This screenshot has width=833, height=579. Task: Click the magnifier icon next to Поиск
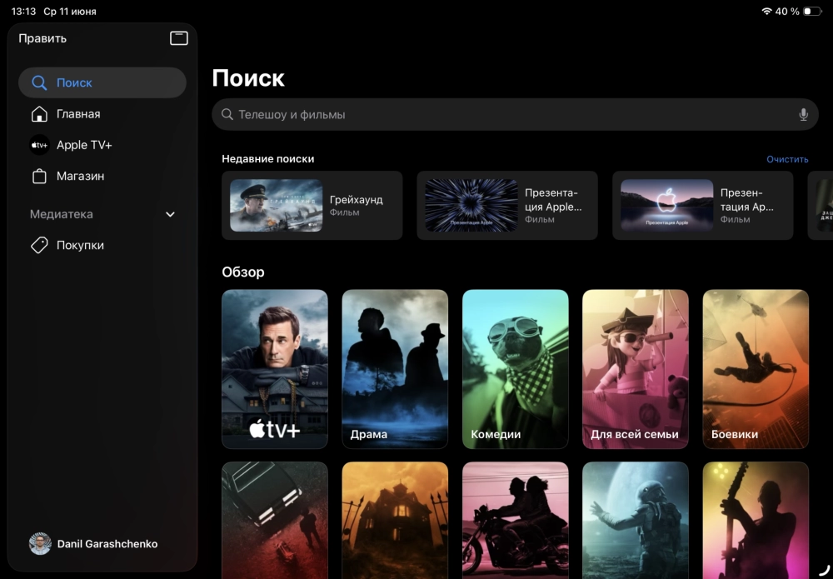pos(39,83)
